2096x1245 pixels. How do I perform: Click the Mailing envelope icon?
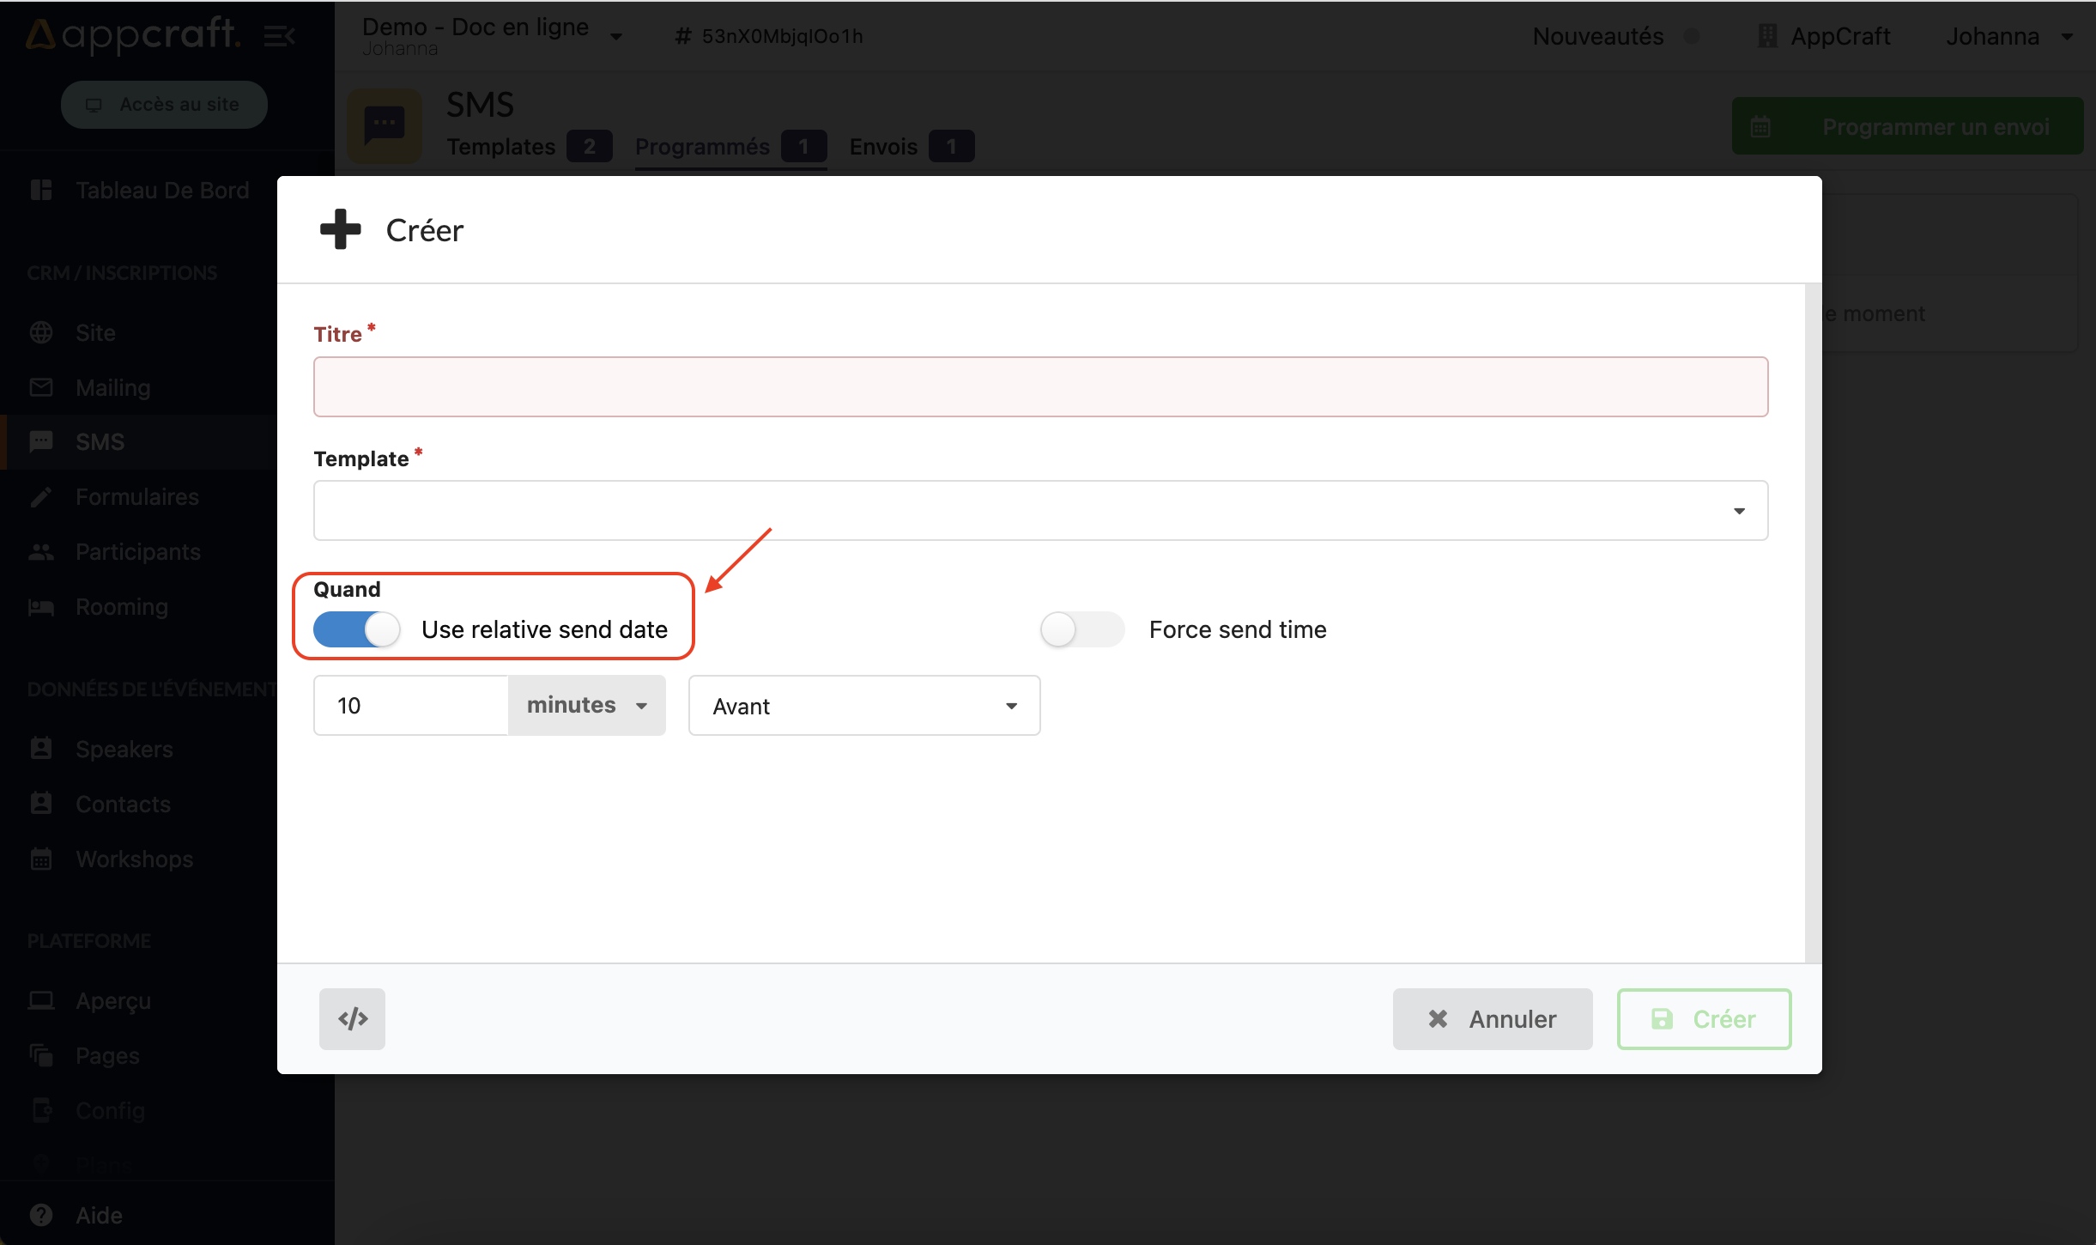40,387
